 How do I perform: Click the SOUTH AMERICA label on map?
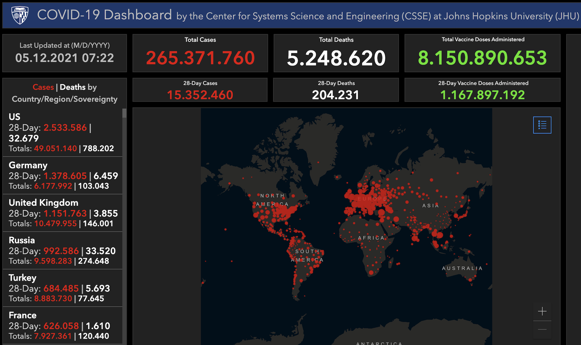pyautogui.click(x=307, y=256)
